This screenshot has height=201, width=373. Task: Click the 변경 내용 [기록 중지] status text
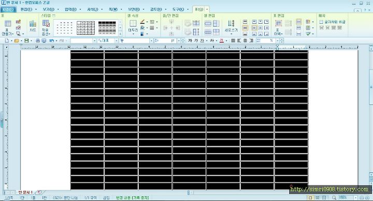pos(132,197)
